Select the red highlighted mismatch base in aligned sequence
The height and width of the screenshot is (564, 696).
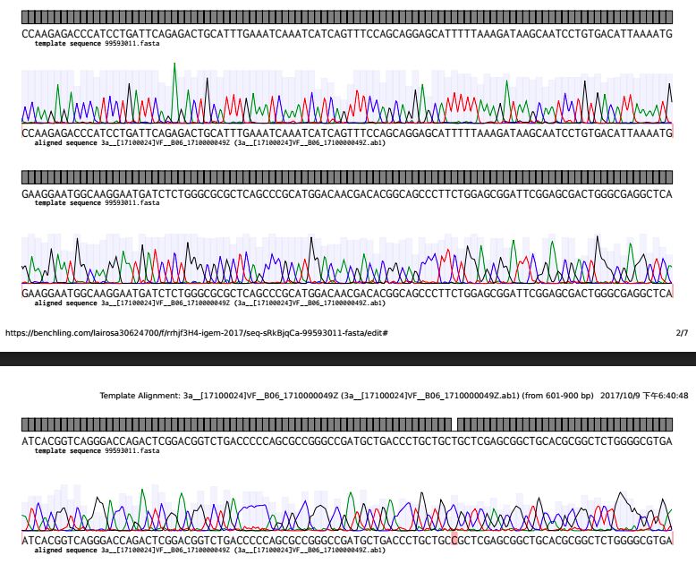(x=455, y=541)
